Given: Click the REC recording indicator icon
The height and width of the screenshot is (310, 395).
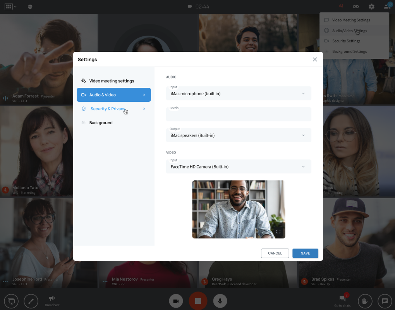Looking at the screenshot, I should pos(30,7).
